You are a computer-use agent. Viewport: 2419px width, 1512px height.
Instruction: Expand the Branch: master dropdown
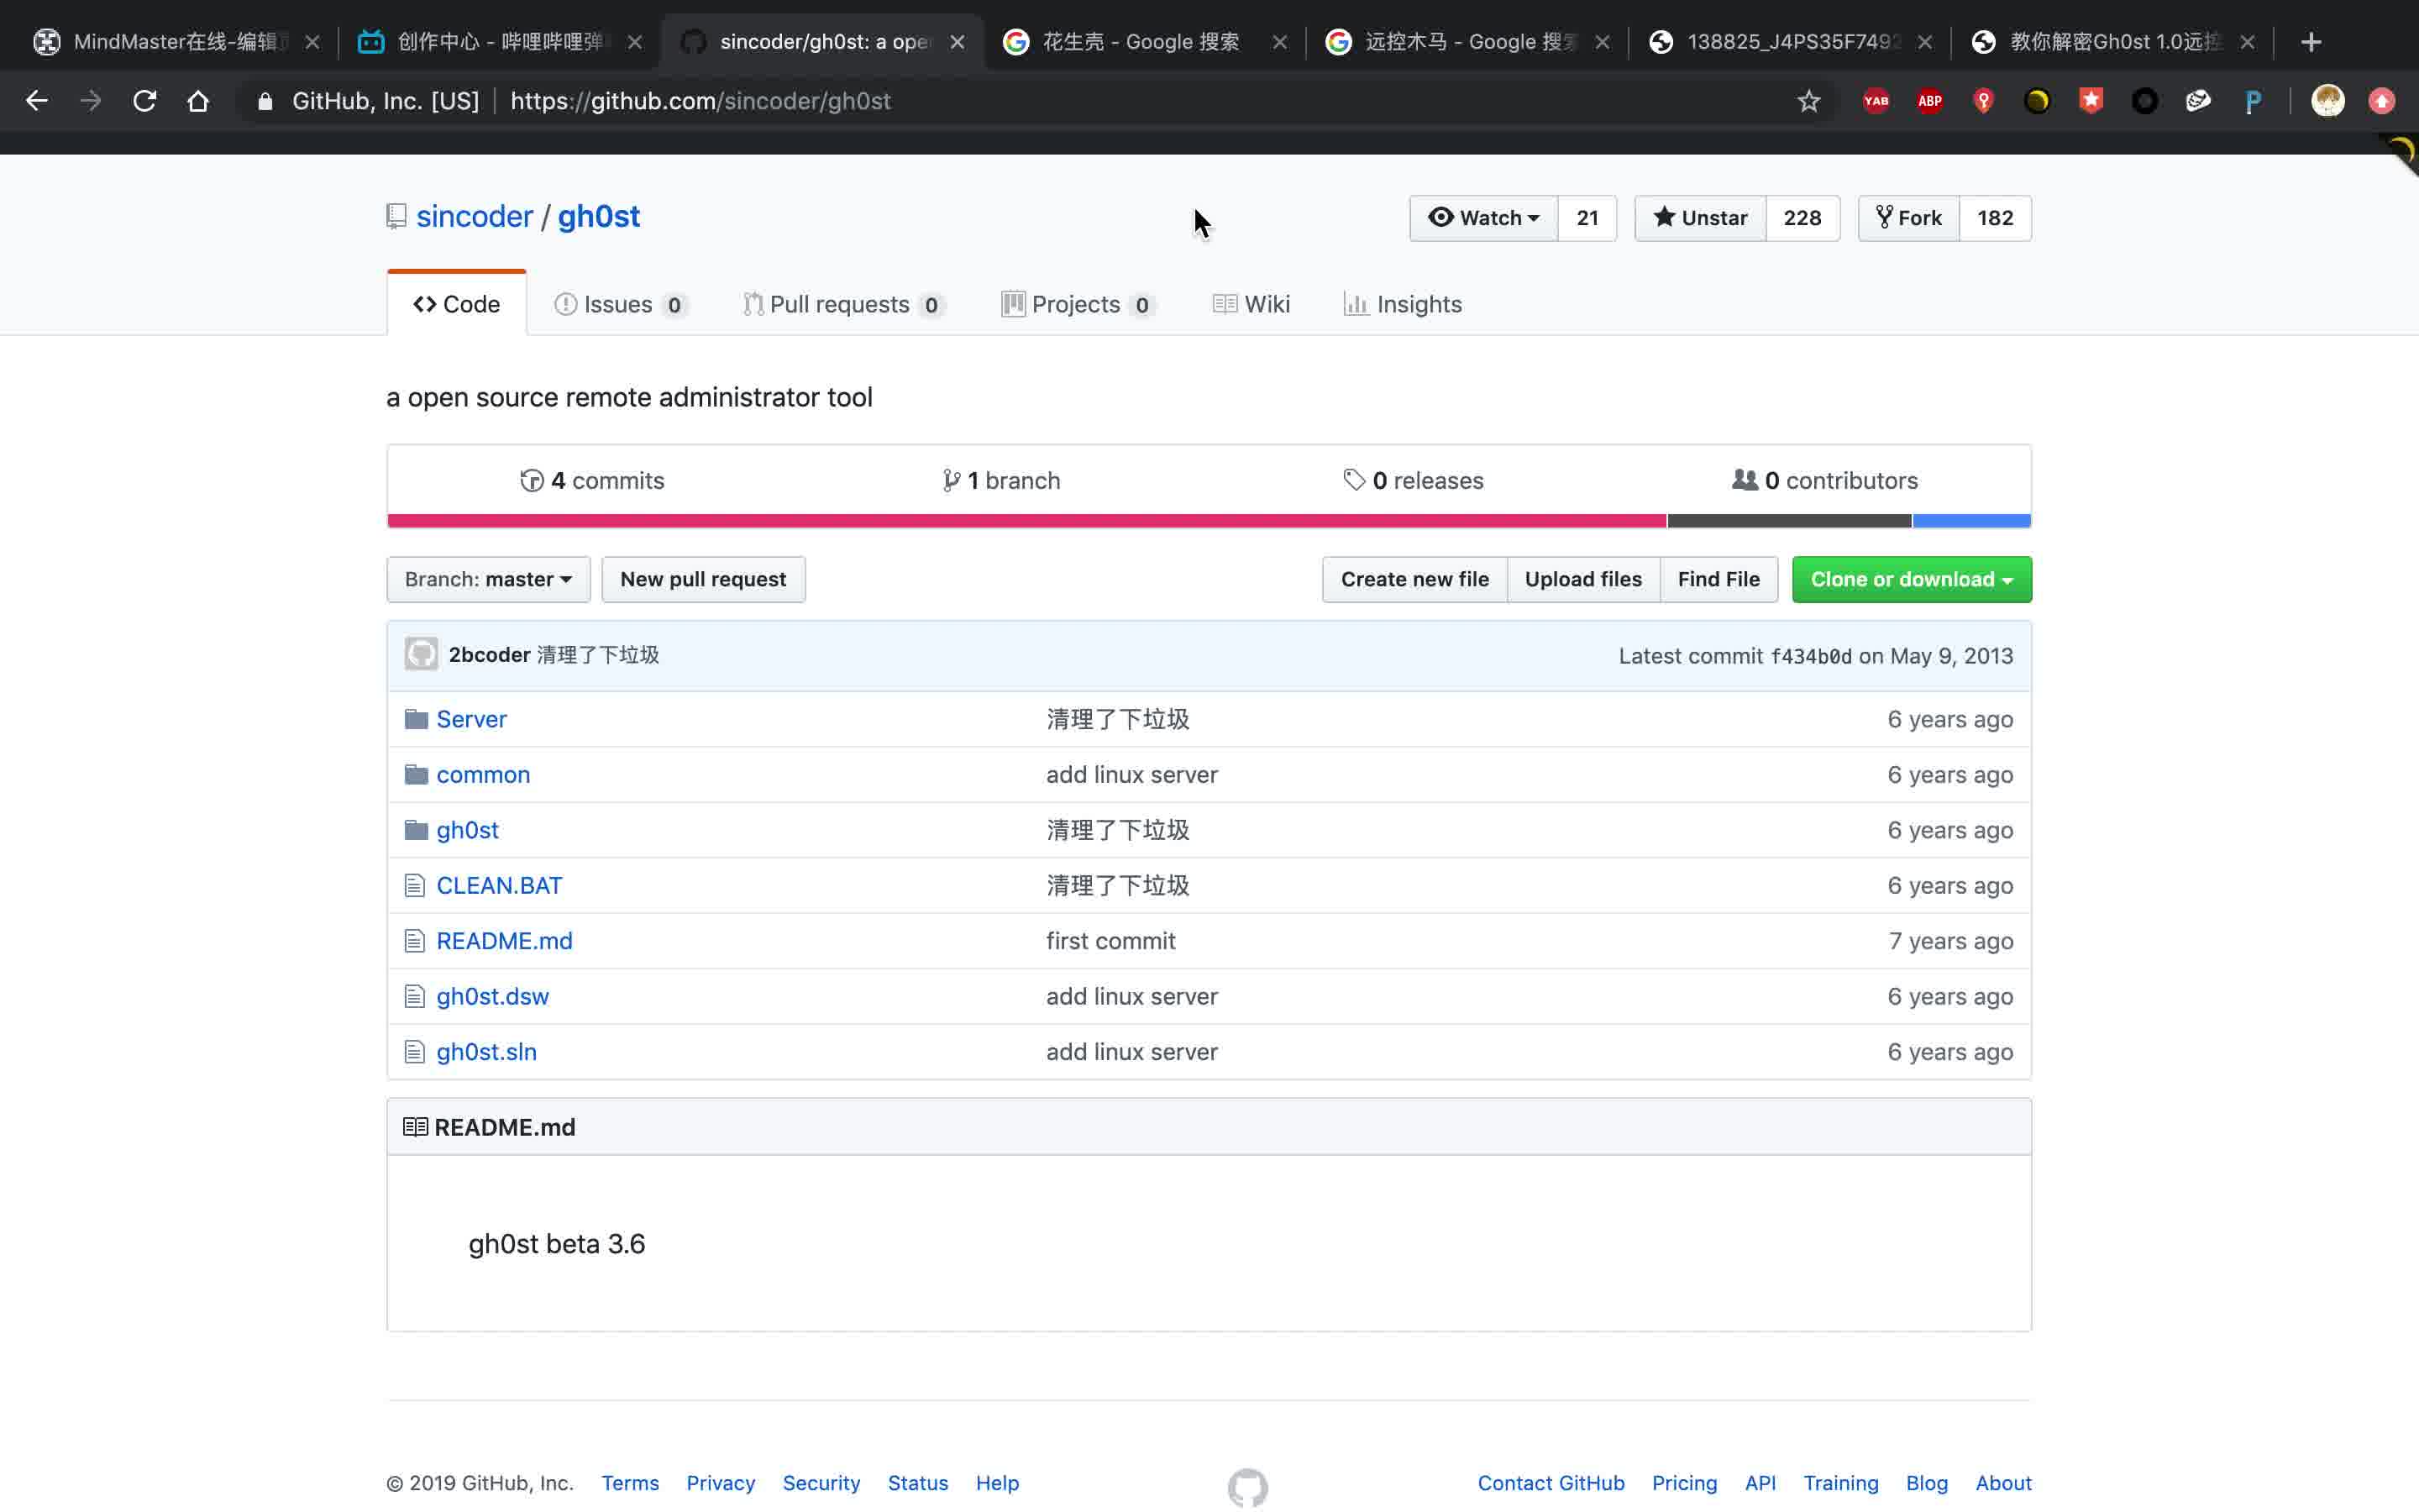pos(489,579)
